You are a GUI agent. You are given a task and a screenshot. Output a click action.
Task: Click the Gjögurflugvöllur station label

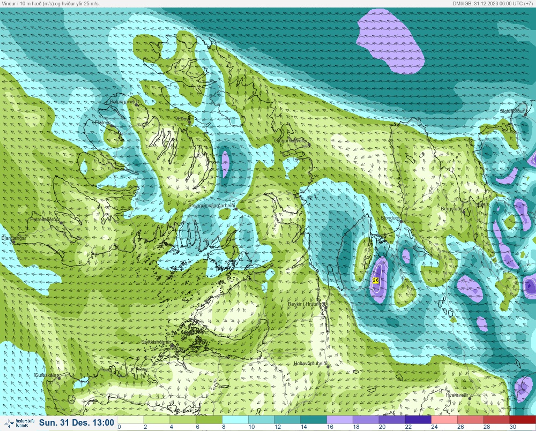[291, 141]
